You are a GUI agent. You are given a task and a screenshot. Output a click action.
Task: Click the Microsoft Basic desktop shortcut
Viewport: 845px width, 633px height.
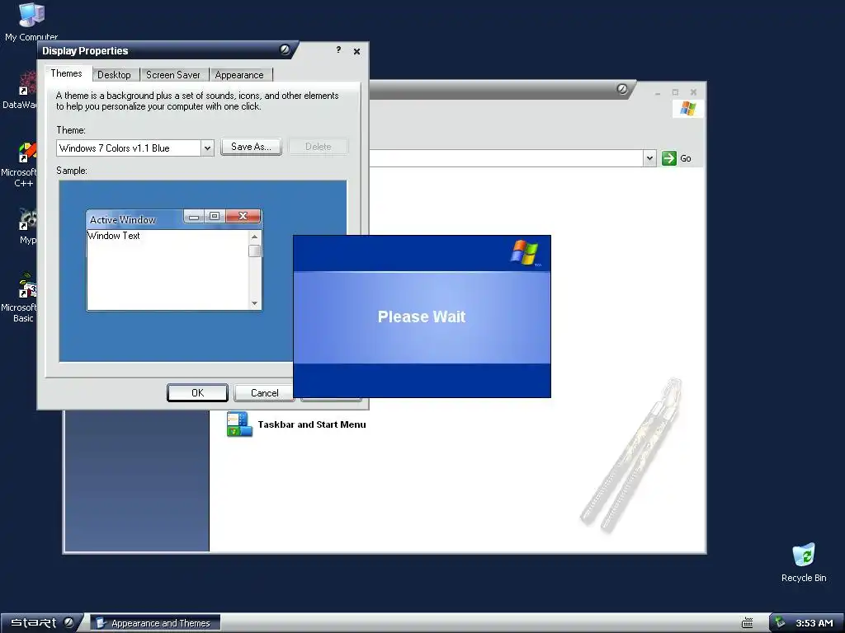[27, 286]
